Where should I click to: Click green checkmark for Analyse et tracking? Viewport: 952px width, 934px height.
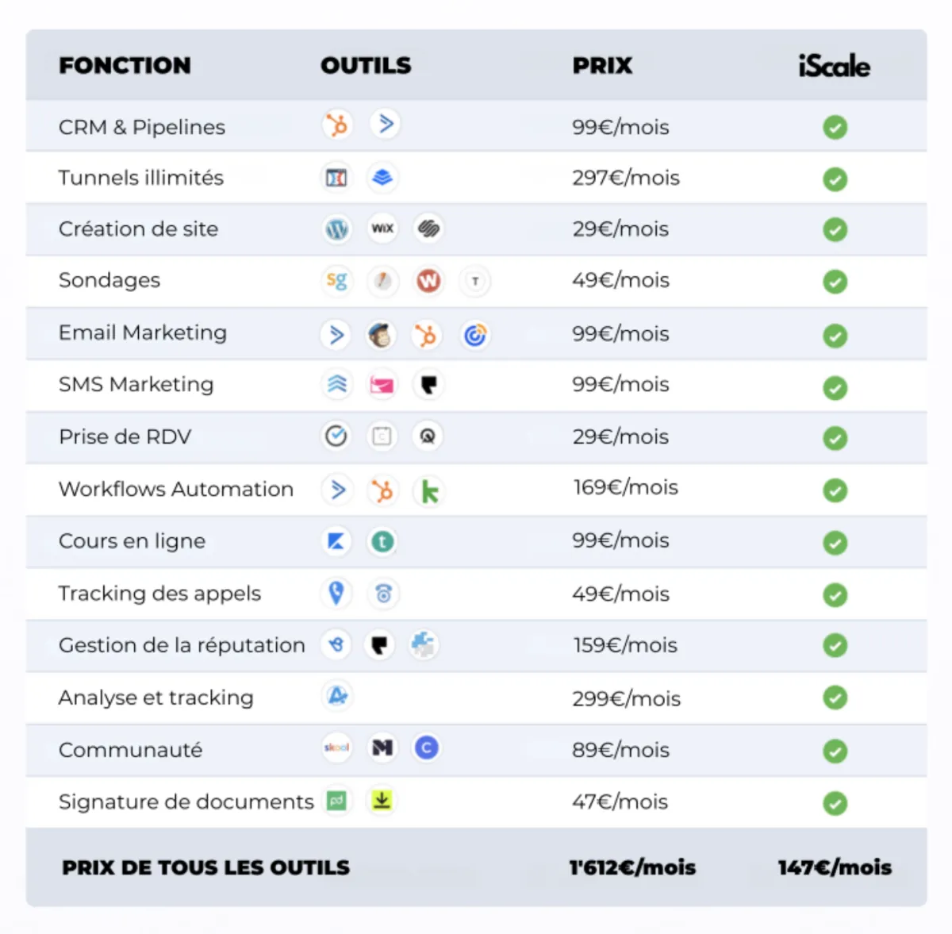(835, 698)
